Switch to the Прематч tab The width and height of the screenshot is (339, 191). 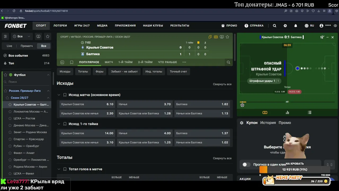click(27, 46)
